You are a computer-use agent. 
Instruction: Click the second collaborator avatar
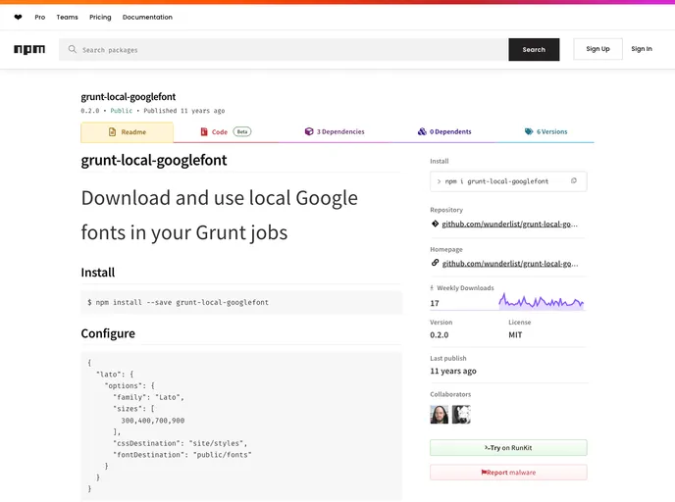pos(461,415)
